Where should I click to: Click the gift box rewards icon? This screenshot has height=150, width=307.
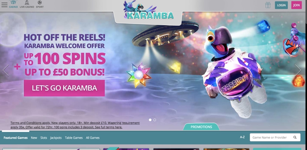(x=268, y=5)
